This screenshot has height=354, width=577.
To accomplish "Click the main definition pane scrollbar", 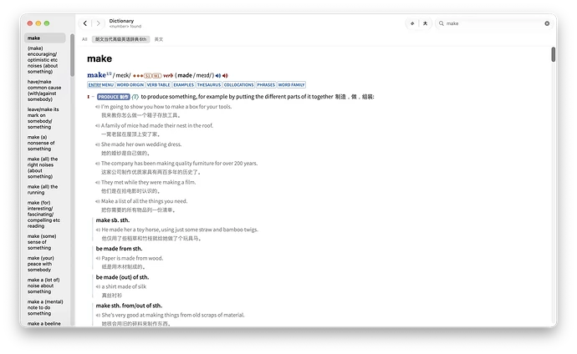I will coord(553,54).
